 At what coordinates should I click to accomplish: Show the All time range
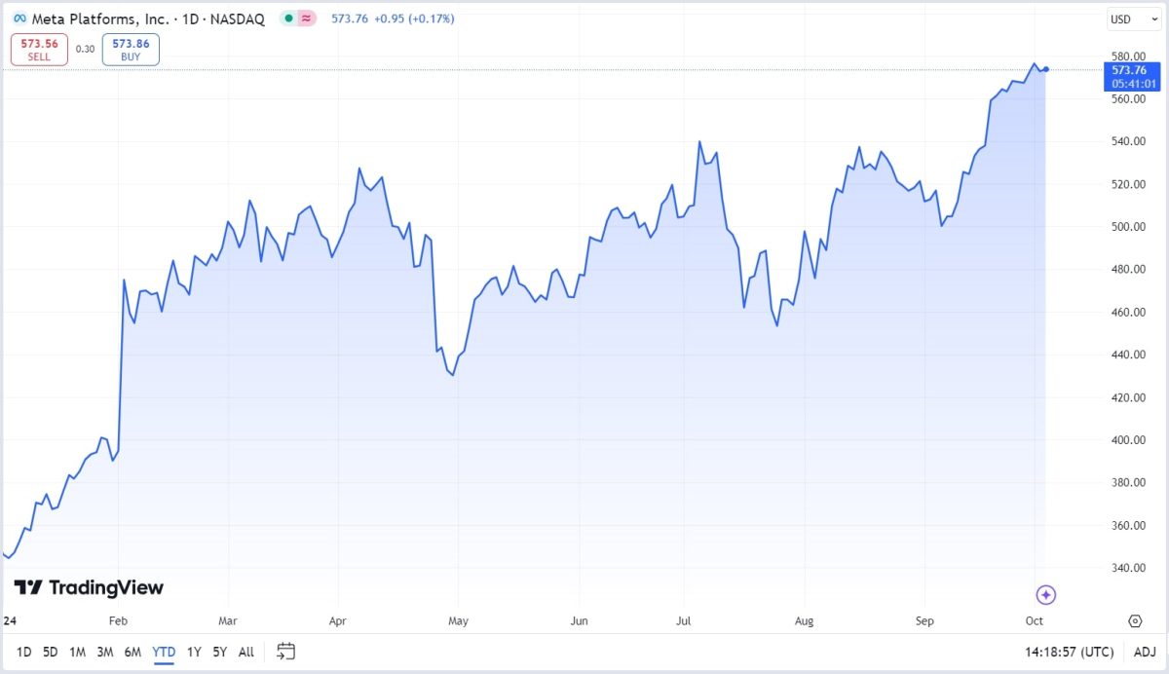pos(246,652)
